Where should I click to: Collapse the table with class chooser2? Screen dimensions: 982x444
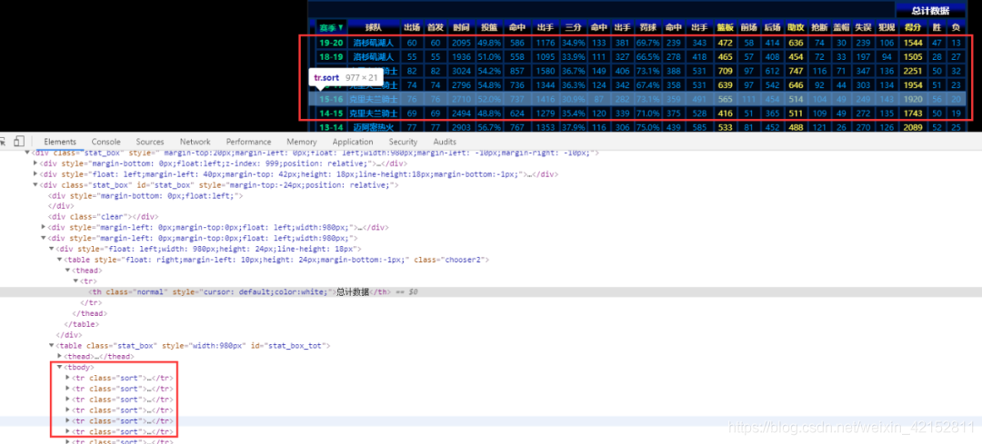pyautogui.click(x=59, y=260)
